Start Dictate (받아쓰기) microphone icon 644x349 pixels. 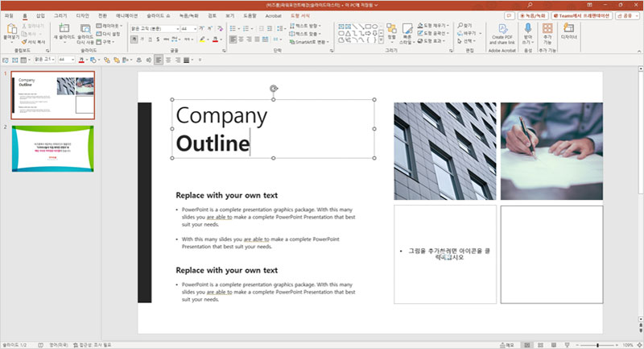(528, 28)
